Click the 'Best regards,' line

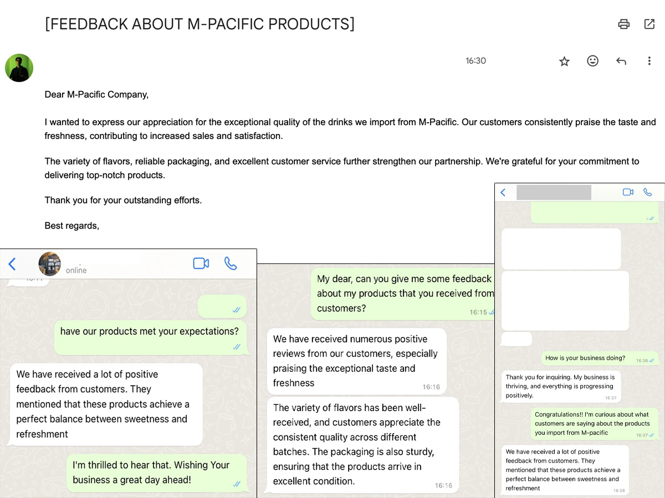[x=71, y=226]
